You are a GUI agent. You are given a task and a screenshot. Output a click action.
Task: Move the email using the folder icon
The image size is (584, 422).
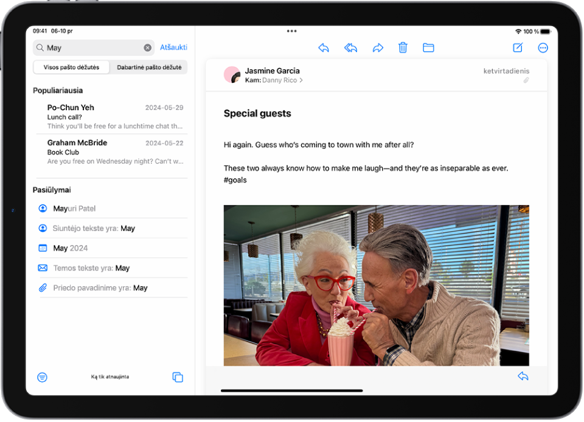tap(428, 47)
